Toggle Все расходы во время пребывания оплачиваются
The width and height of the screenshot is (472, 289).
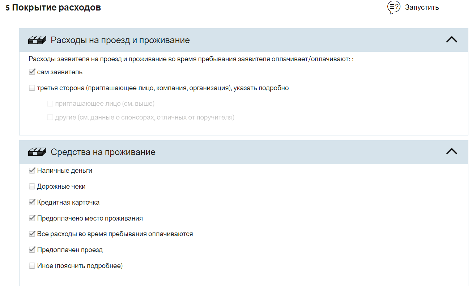click(32, 234)
